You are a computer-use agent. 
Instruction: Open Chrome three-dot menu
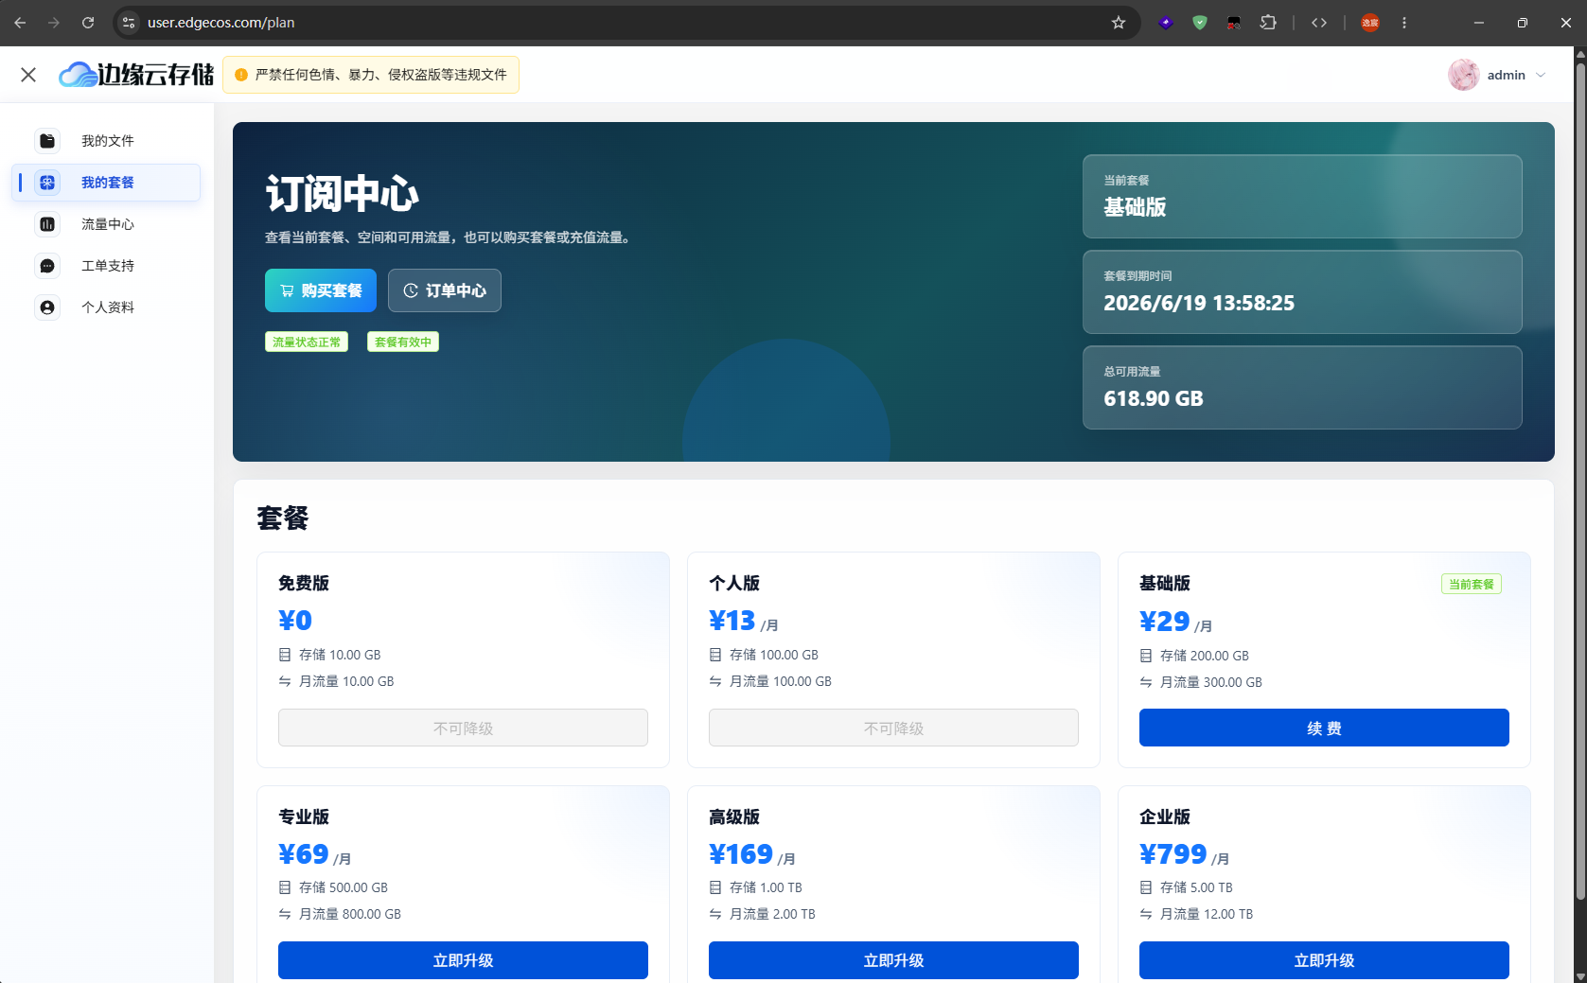(x=1404, y=23)
